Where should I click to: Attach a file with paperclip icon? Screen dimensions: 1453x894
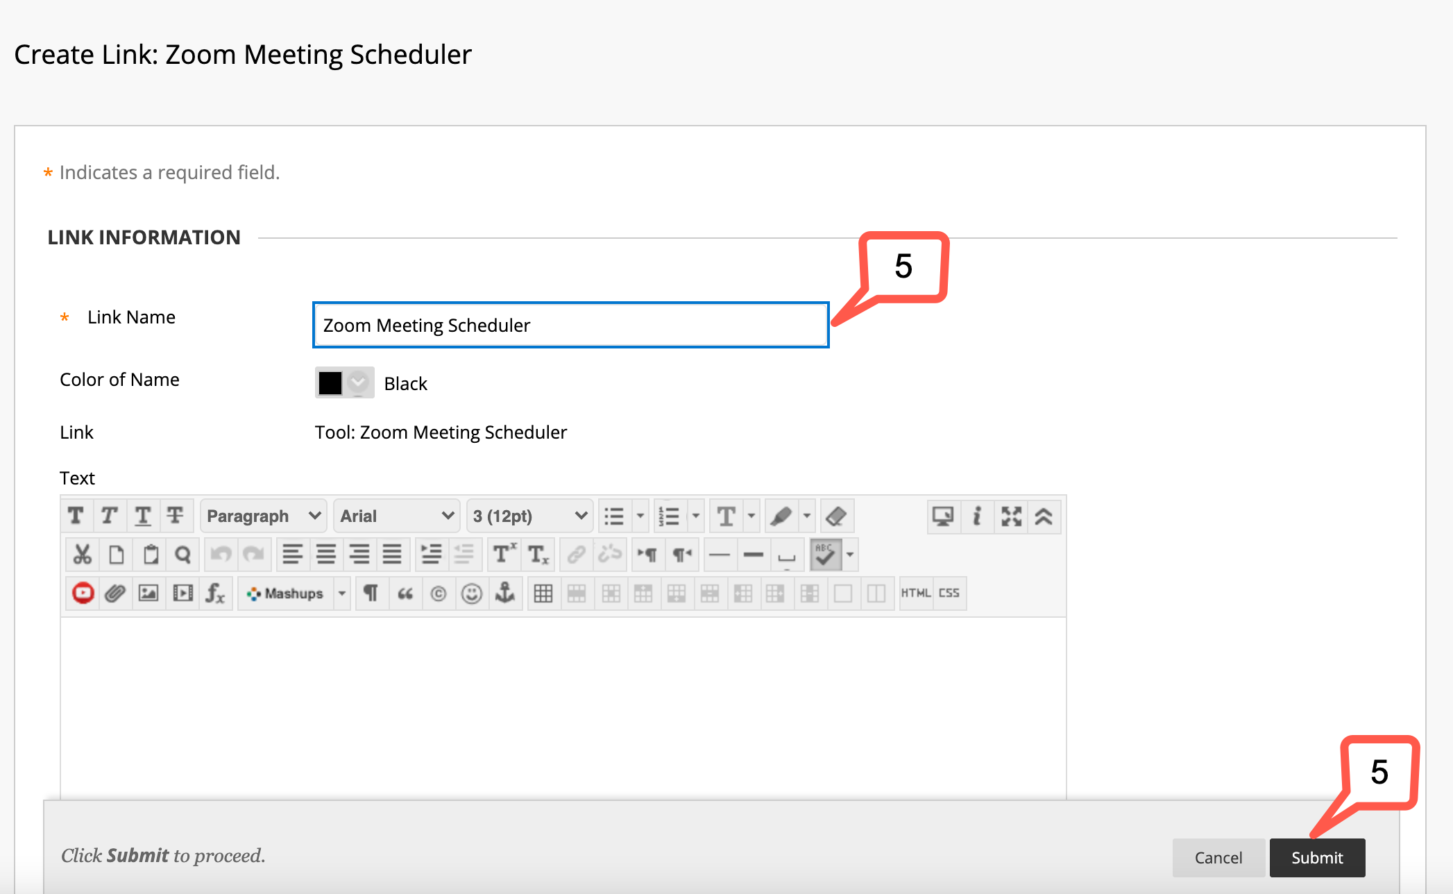click(x=116, y=593)
